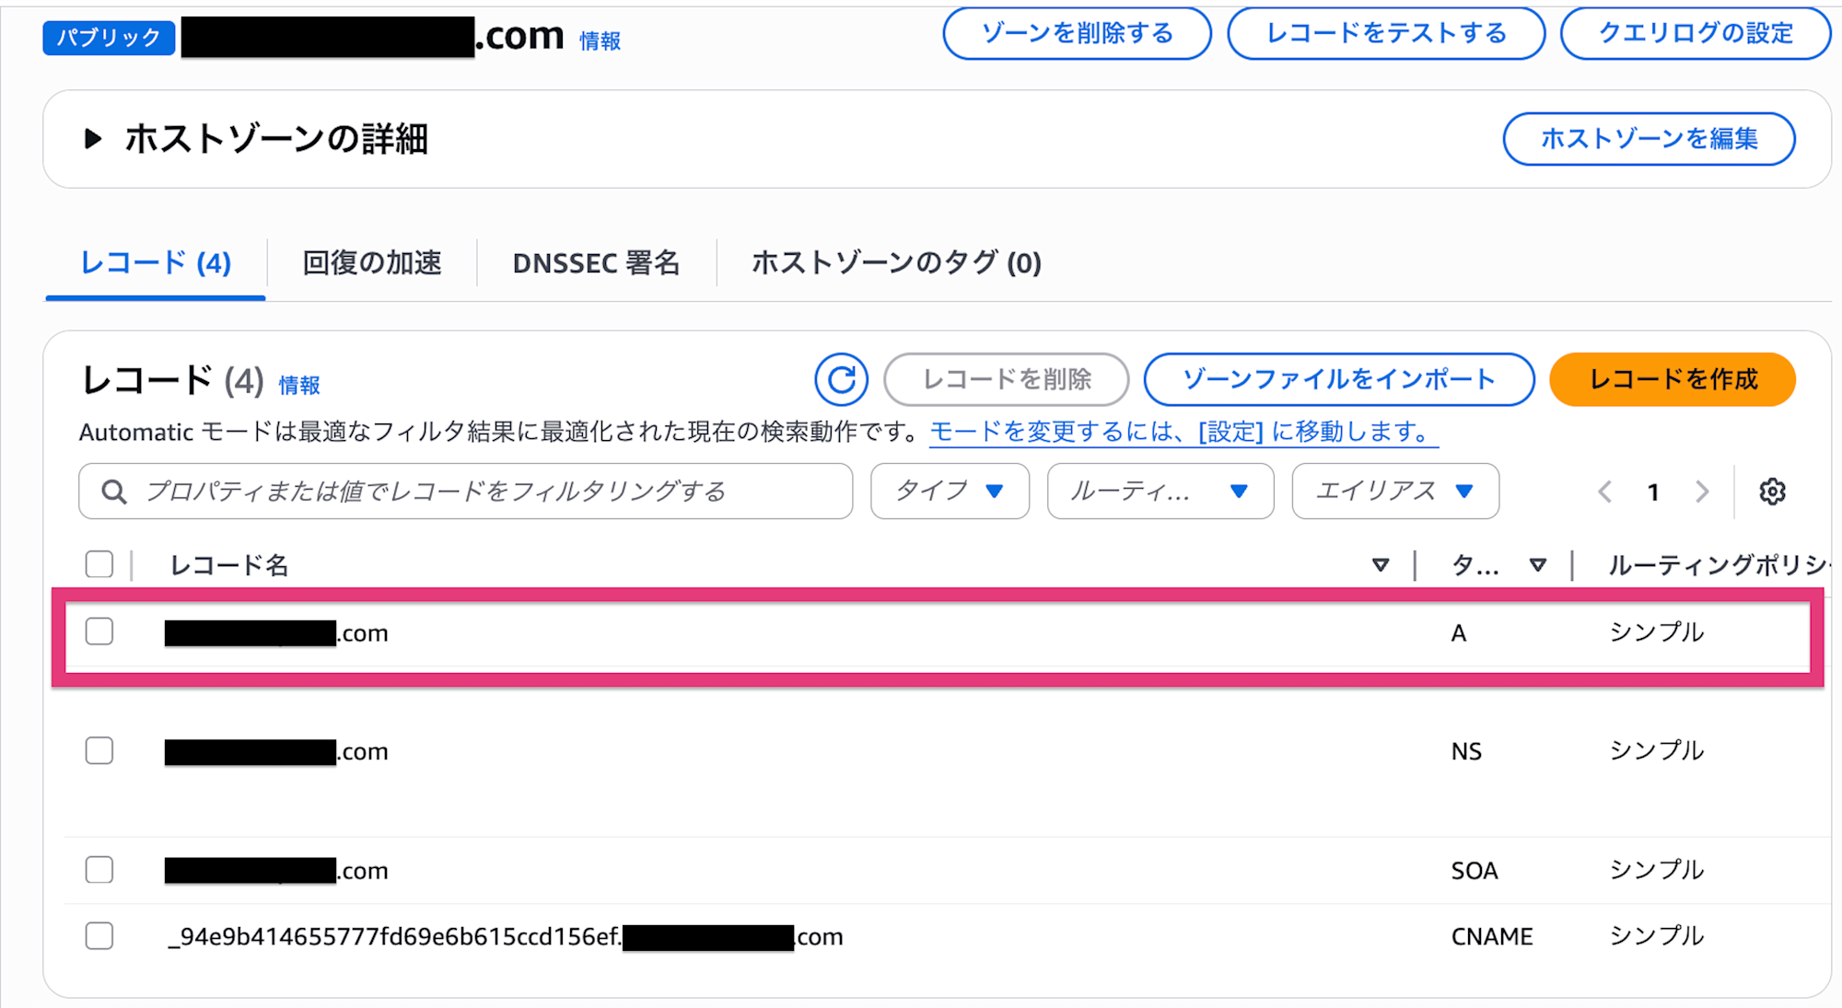This screenshot has width=1842, height=1008.
Task: Select page 1 in pagination
Action: [1654, 492]
